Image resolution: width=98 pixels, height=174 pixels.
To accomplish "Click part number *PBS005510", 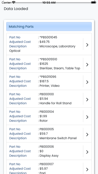I will [48, 59].
